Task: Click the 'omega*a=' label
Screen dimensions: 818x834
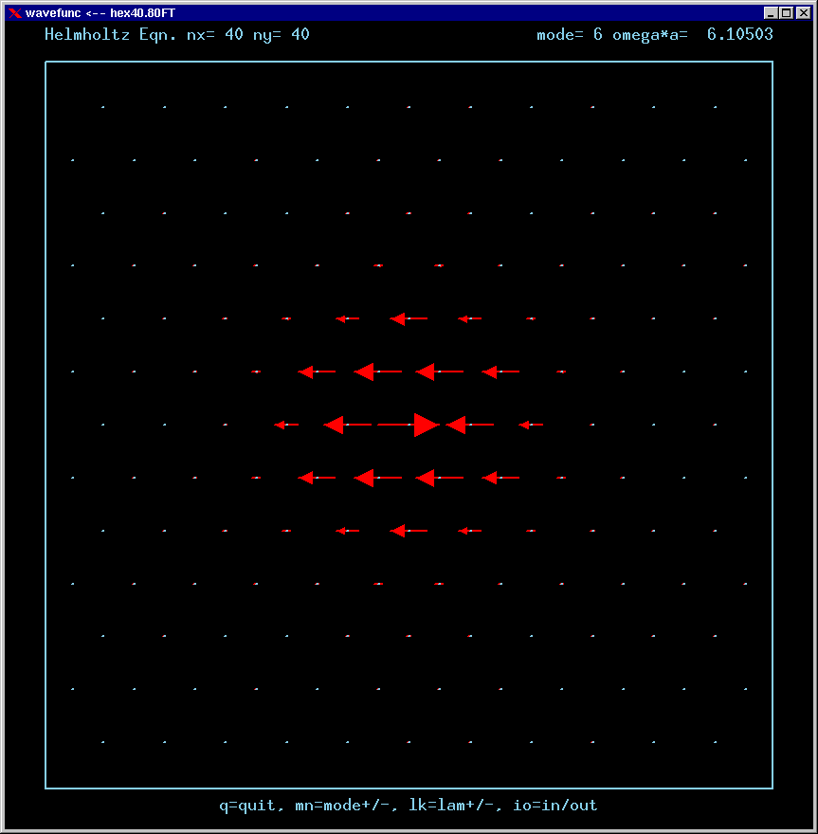Action: point(650,34)
